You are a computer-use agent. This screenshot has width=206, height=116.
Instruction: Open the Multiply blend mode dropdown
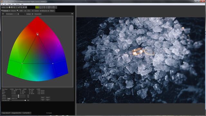coord(30,14)
